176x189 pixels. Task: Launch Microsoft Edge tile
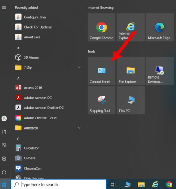coord(159,28)
